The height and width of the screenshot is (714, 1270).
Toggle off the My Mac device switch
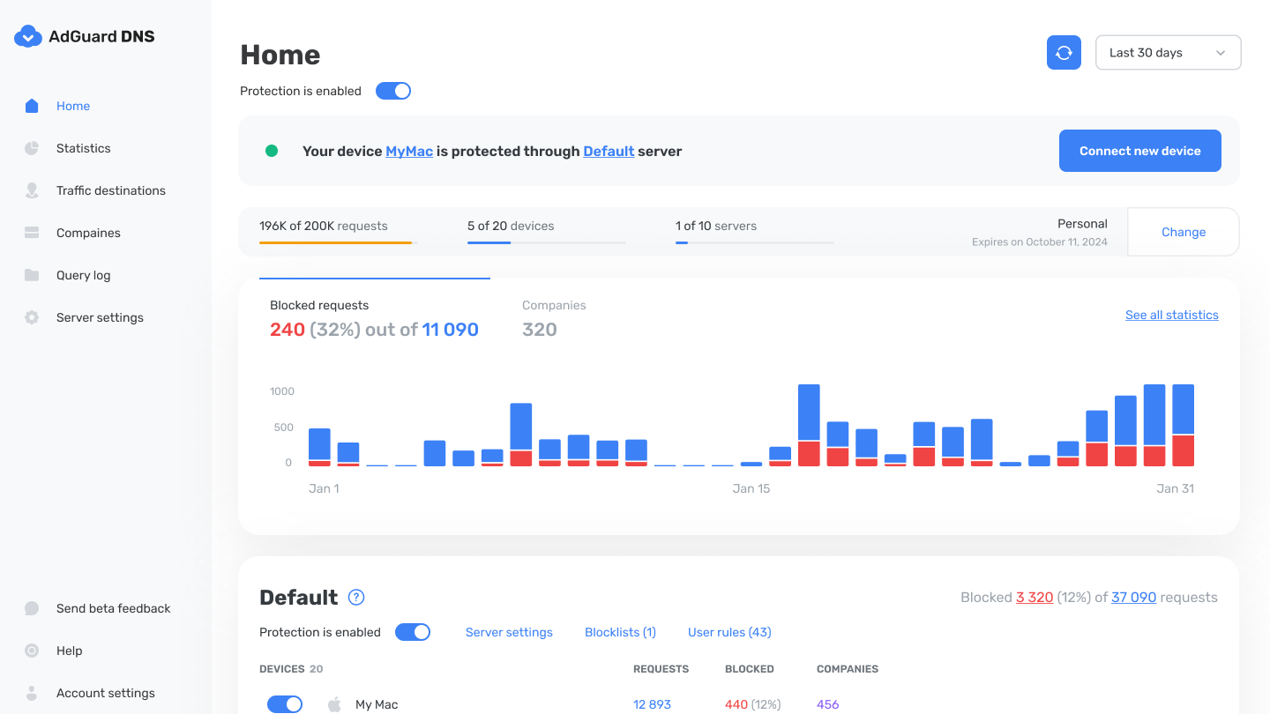click(285, 704)
